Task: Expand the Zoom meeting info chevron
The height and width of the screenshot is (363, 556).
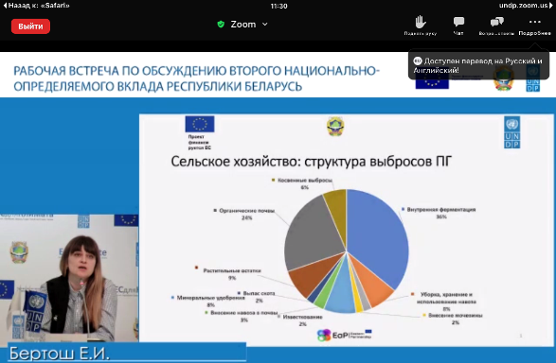Action: 265,25
